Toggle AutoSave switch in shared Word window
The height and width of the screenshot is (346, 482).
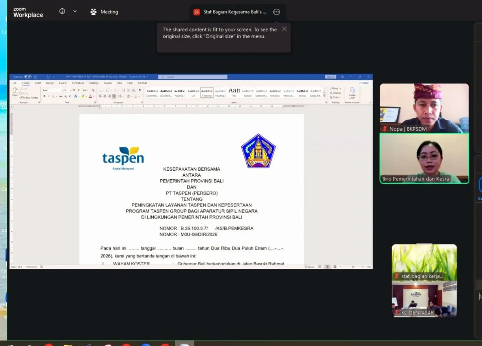(28, 77)
